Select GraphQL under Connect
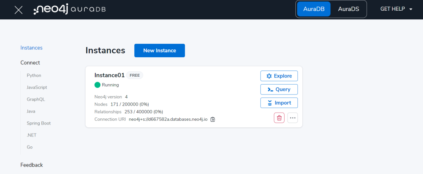Viewport: 423px width, 174px height. click(36, 99)
